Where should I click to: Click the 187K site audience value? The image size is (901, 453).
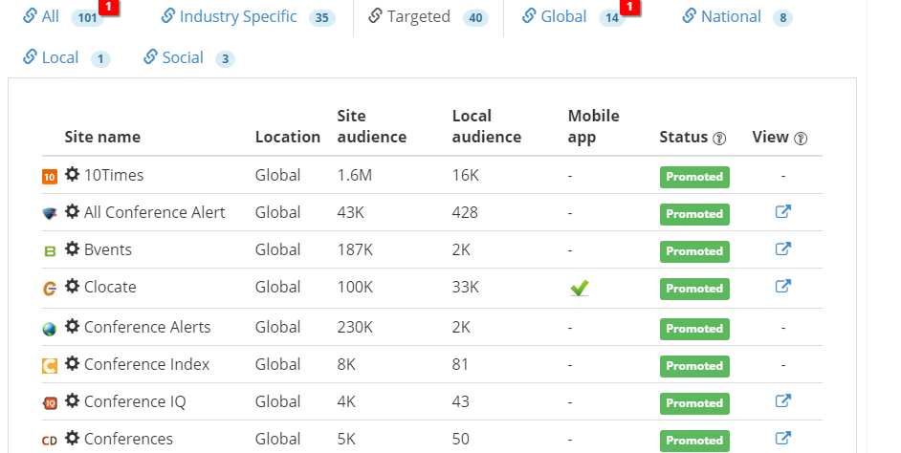[x=355, y=249]
